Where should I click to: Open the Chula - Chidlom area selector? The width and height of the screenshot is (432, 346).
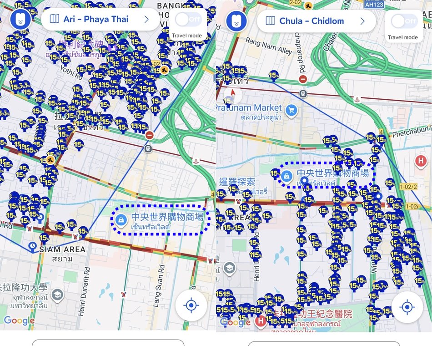pos(316,21)
